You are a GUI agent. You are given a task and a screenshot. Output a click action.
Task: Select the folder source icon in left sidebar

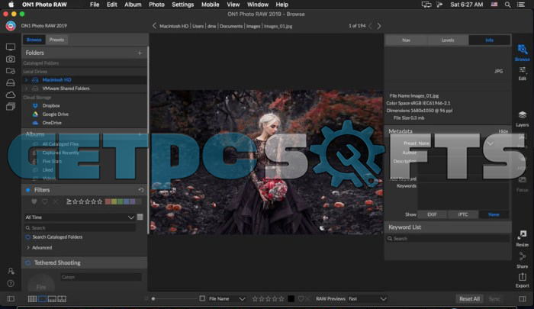(x=11, y=71)
